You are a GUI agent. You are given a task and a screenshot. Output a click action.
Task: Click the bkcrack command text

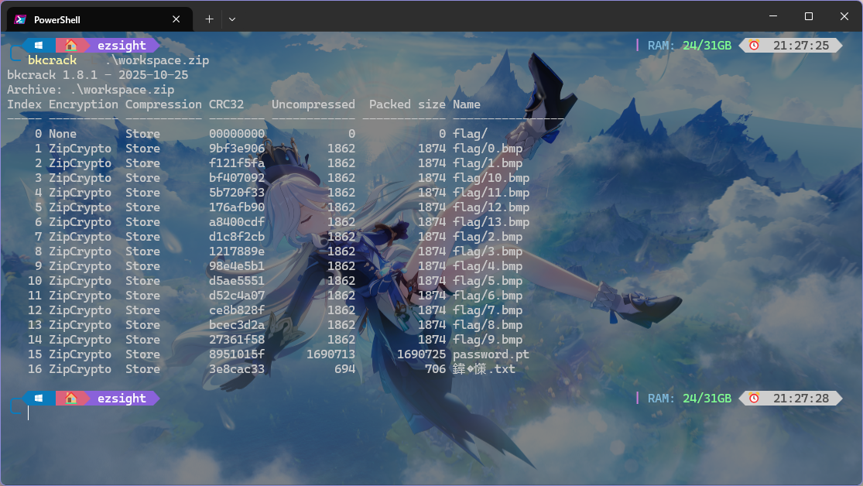52,60
